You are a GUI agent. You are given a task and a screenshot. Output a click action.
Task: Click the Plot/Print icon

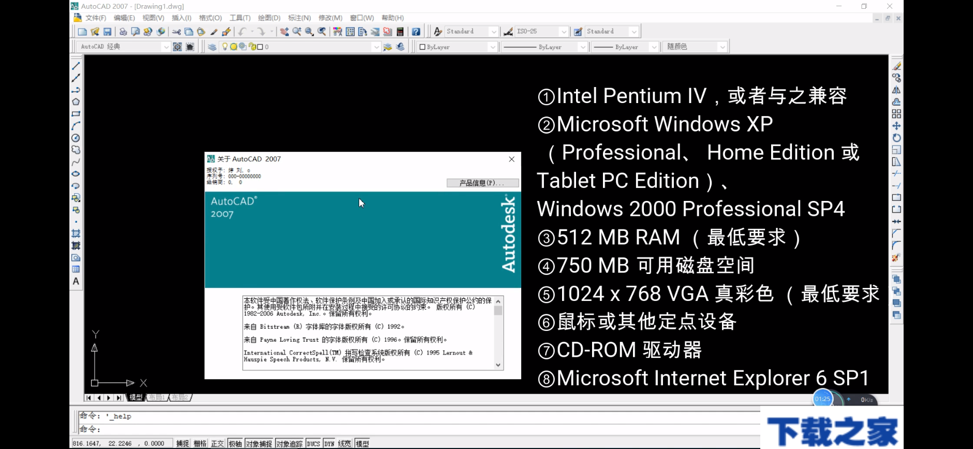123,32
